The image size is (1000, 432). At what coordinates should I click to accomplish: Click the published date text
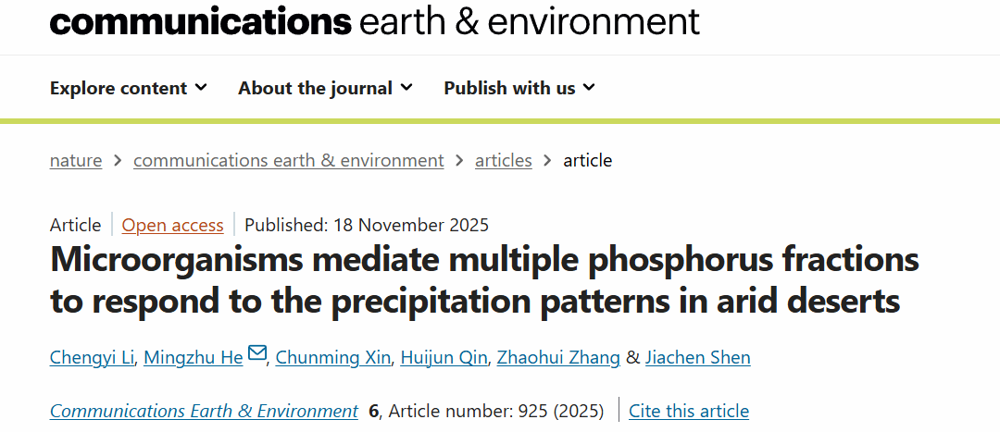[x=367, y=225]
